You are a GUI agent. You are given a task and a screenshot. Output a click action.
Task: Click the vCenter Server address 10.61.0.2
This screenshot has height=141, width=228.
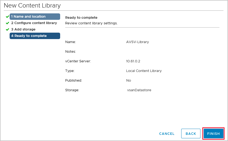tap(133, 61)
